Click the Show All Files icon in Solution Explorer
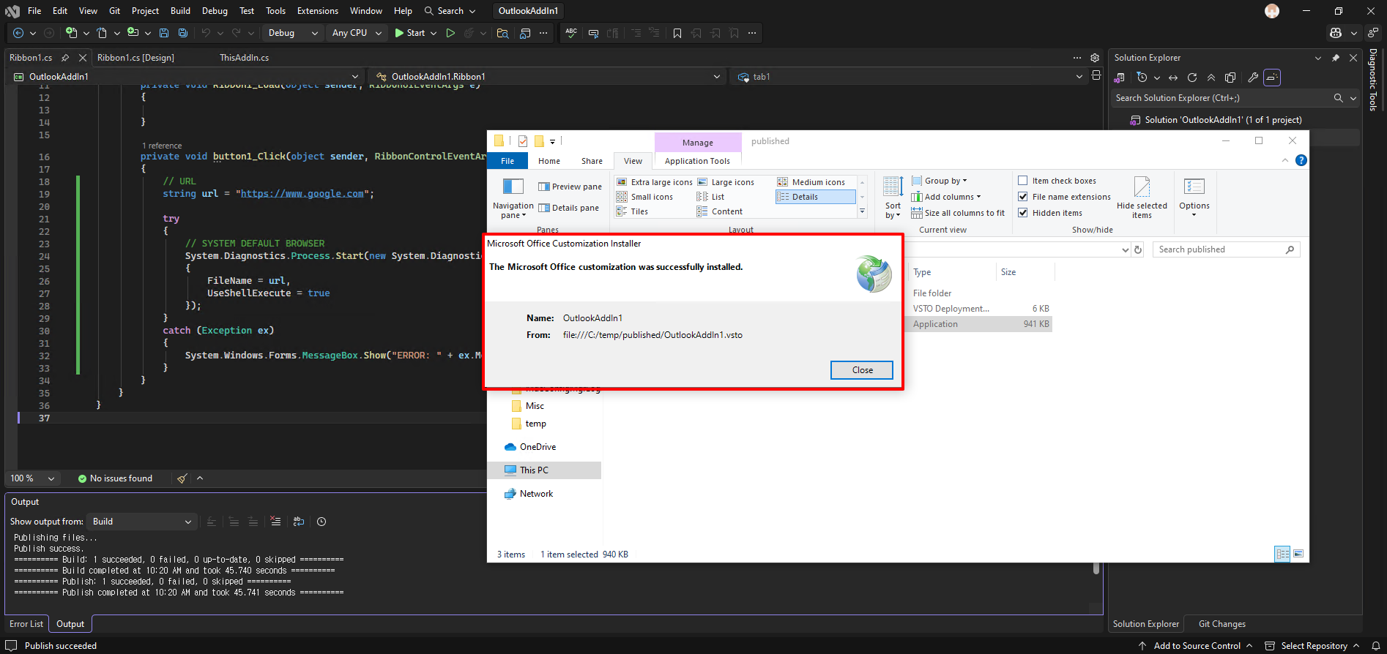This screenshot has width=1387, height=654. 1230,78
